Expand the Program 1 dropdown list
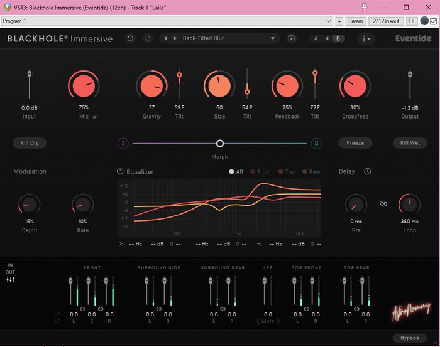 point(328,21)
